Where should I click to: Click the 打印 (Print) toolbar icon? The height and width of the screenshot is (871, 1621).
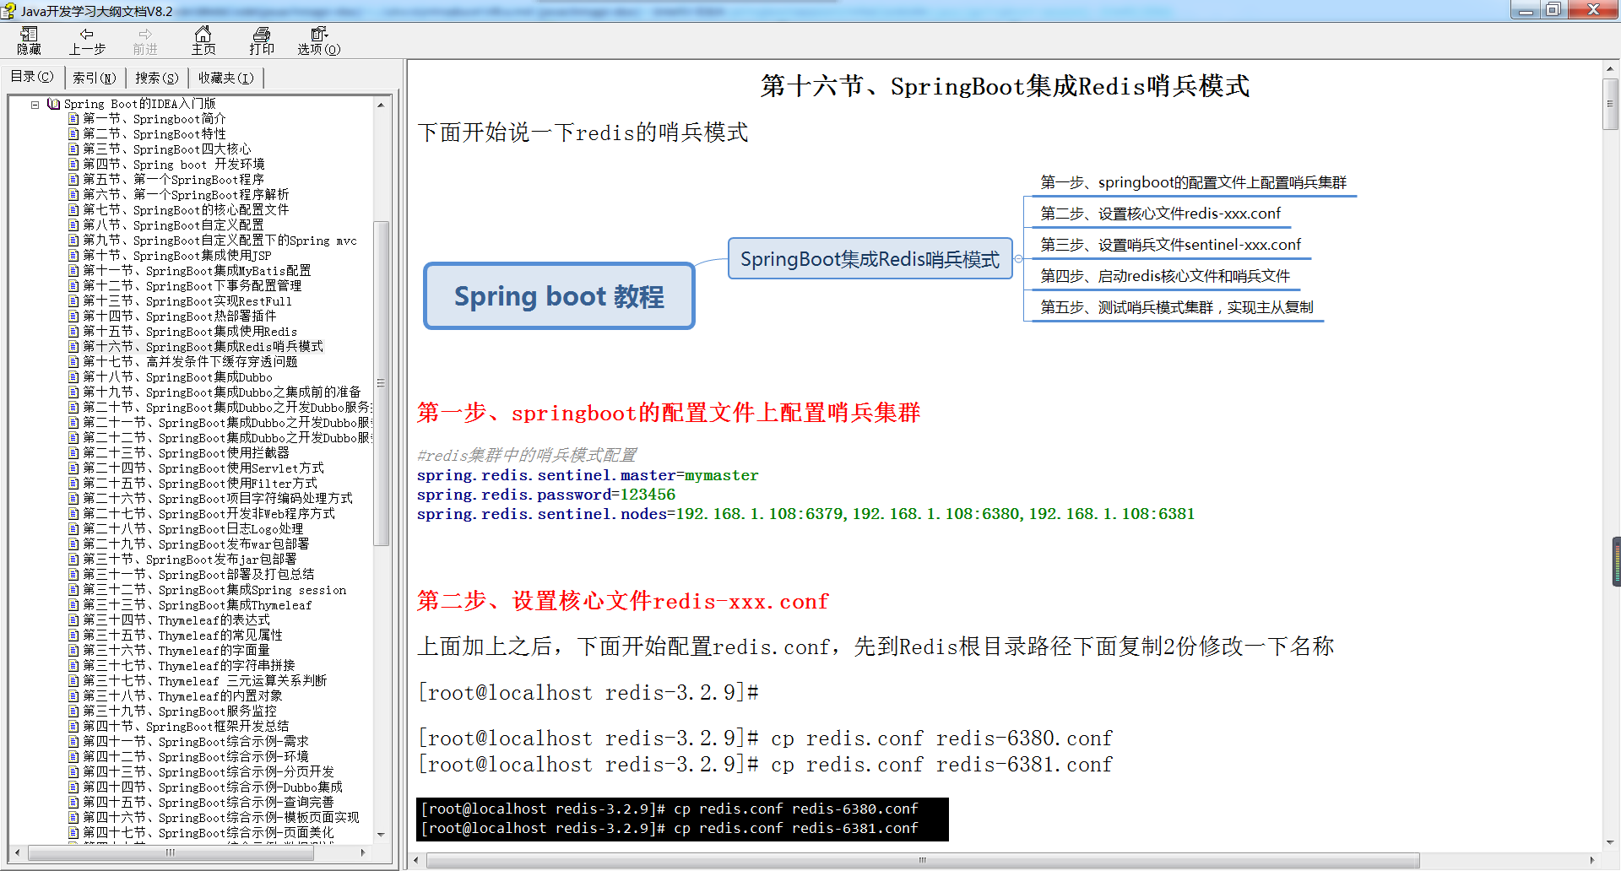pos(262,41)
